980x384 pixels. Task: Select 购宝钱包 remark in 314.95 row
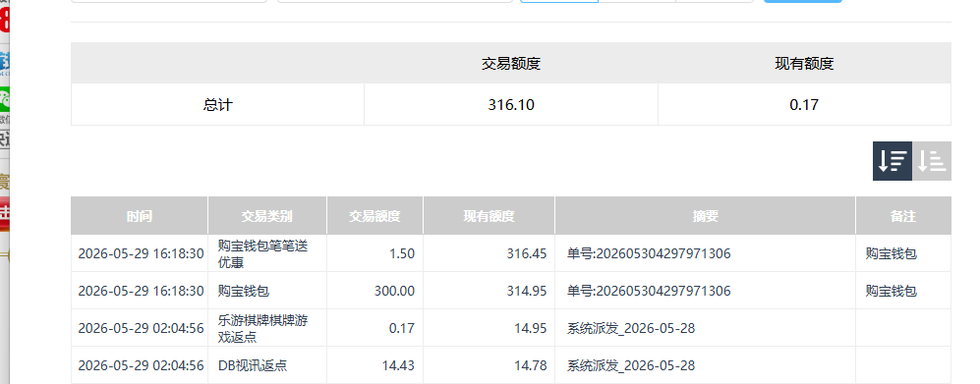(x=892, y=291)
